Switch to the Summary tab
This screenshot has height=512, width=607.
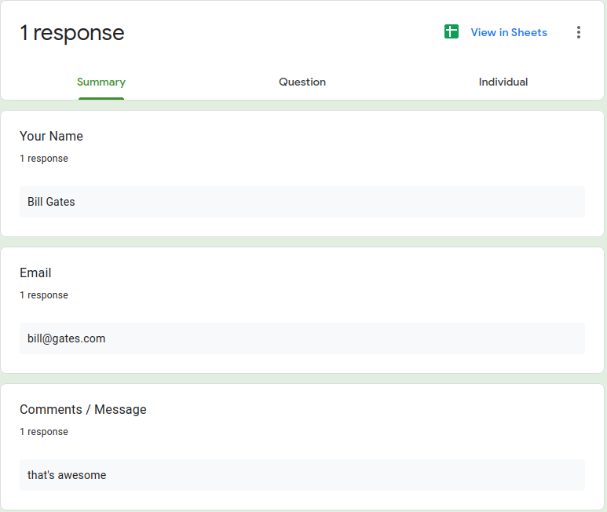point(101,82)
